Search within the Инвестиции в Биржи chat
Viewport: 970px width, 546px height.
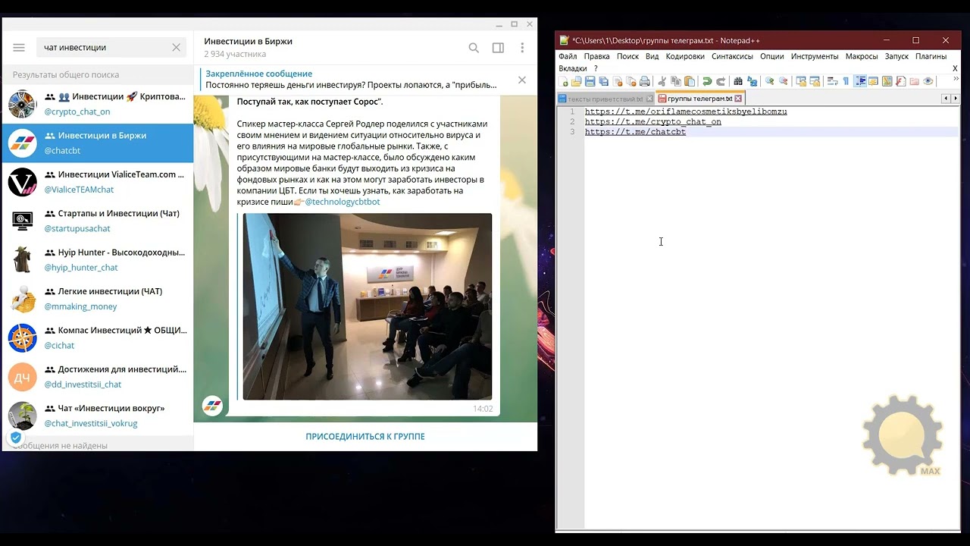[x=474, y=48]
